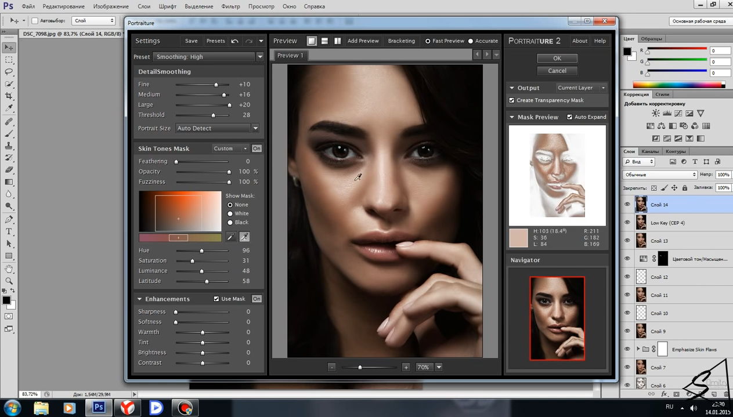Viewport: 733px width, 417px height.
Task: Open the Current Layer output dropdown
Action: click(580, 88)
